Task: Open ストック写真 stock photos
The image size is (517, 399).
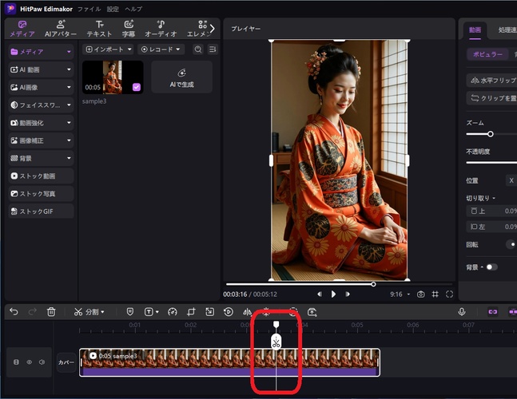Action: tap(42, 194)
